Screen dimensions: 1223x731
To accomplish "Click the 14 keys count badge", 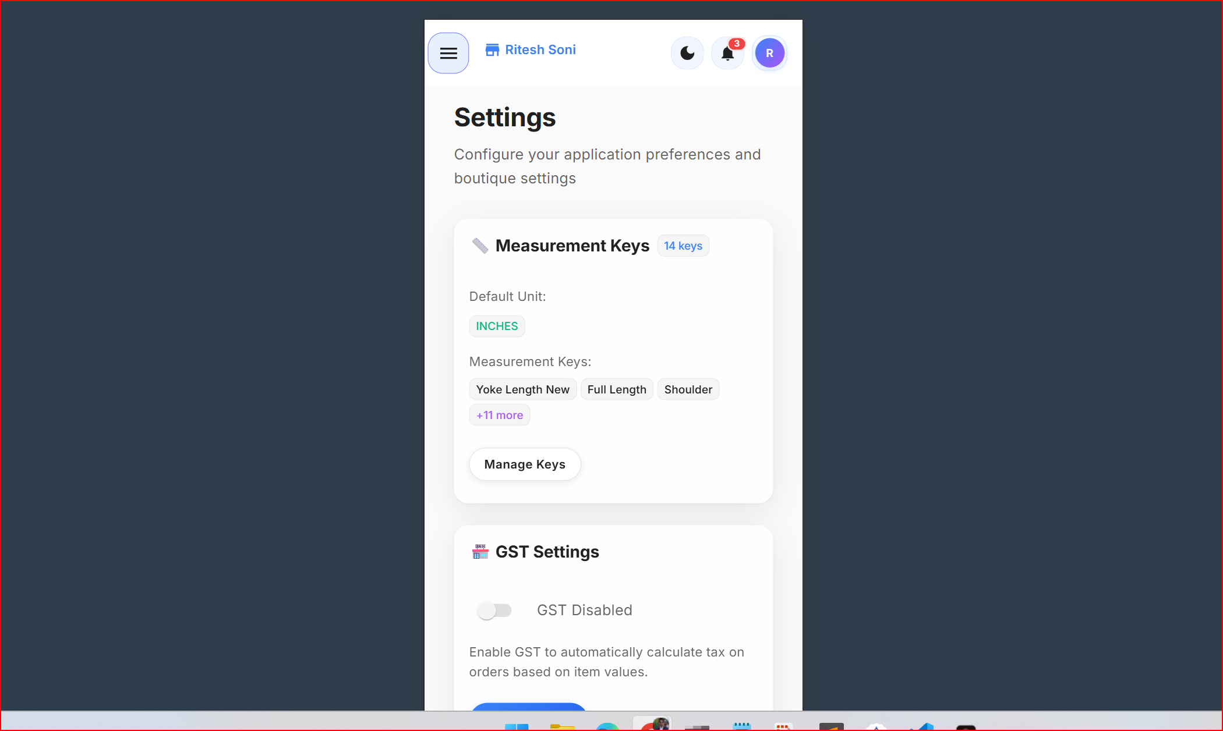I will pyautogui.click(x=683, y=246).
